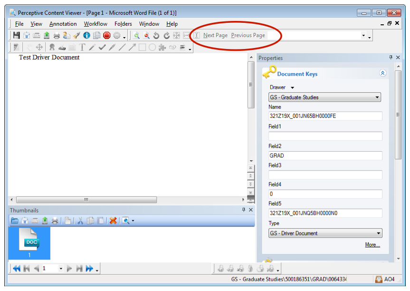Click the red stop sign icon
The width and height of the screenshot is (410, 291).
coord(107,35)
